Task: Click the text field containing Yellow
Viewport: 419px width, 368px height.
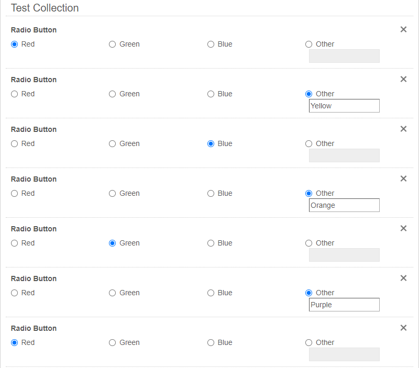Action: pos(344,106)
